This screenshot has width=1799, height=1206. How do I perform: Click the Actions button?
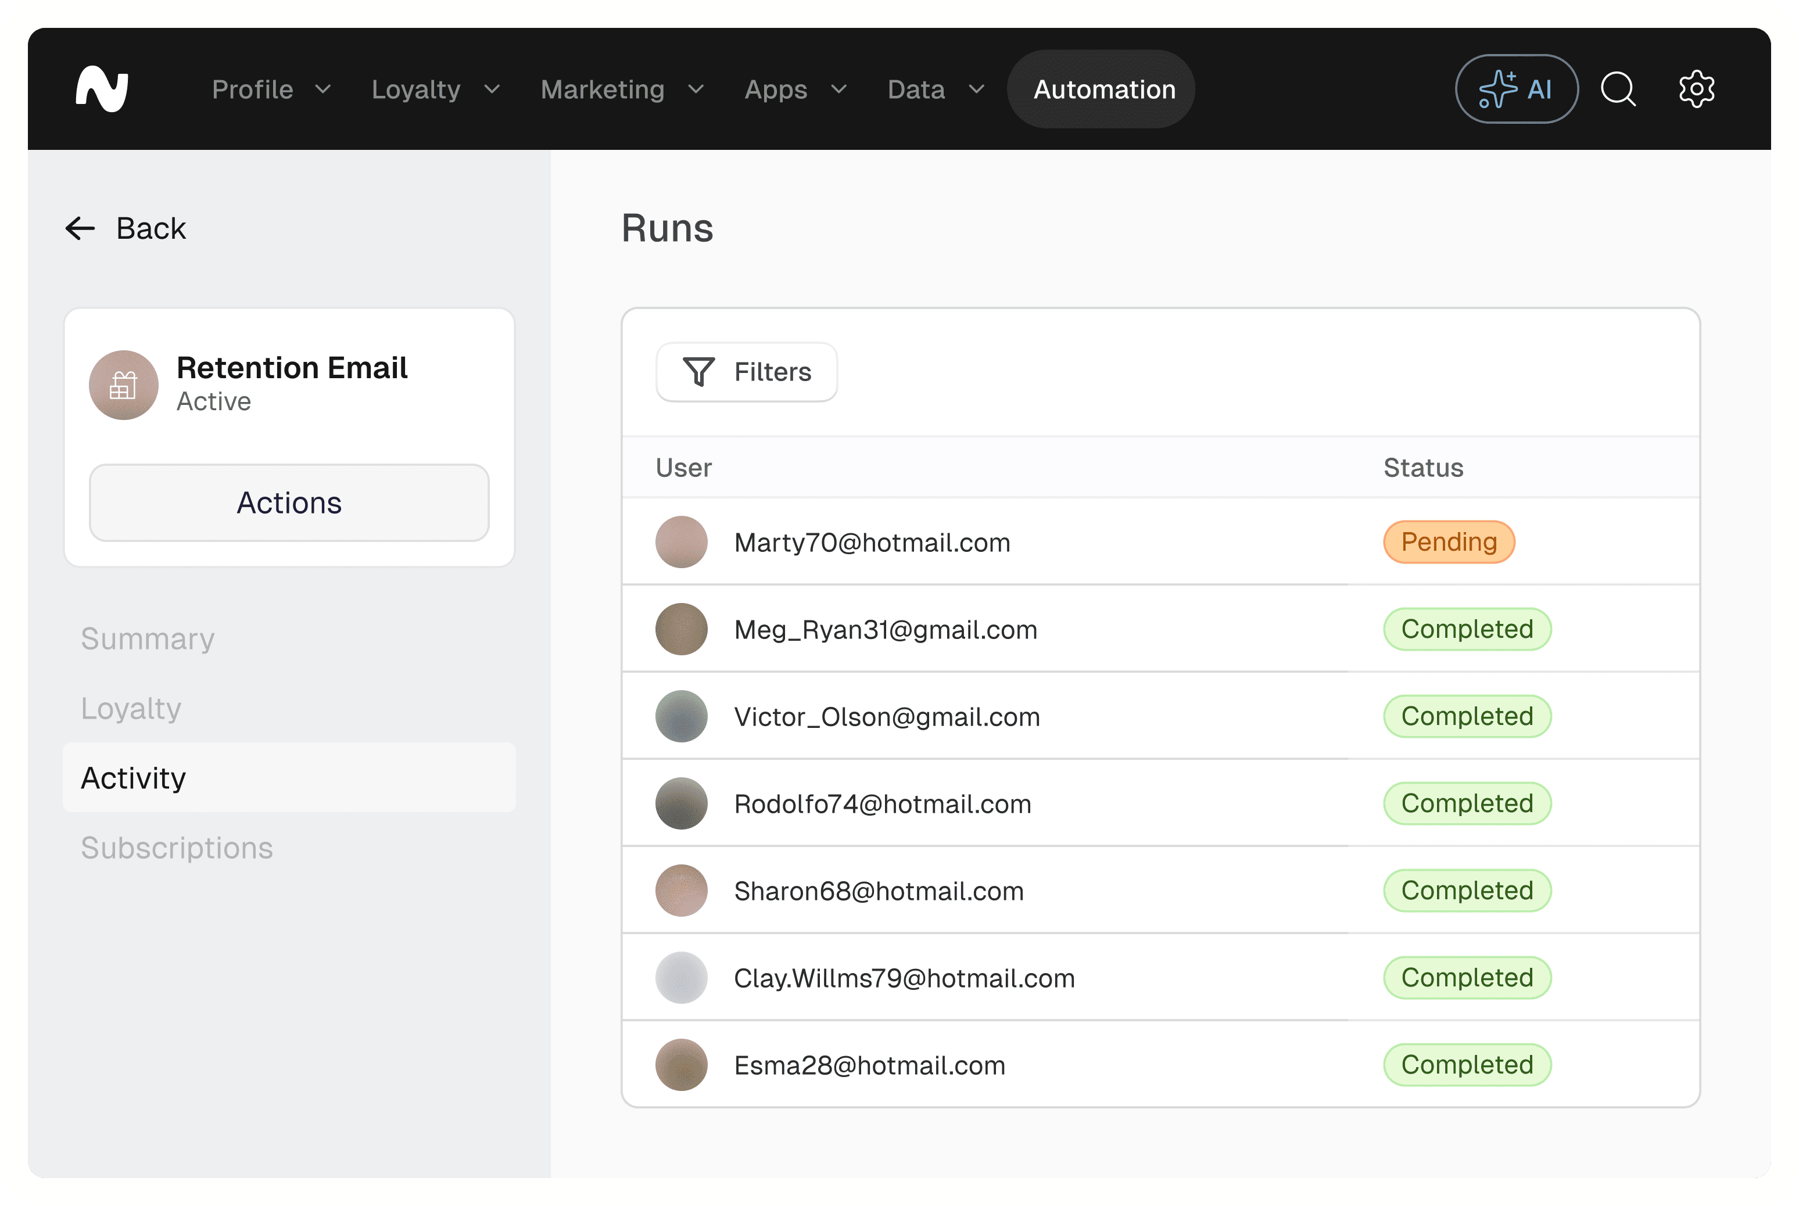click(289, 503)
